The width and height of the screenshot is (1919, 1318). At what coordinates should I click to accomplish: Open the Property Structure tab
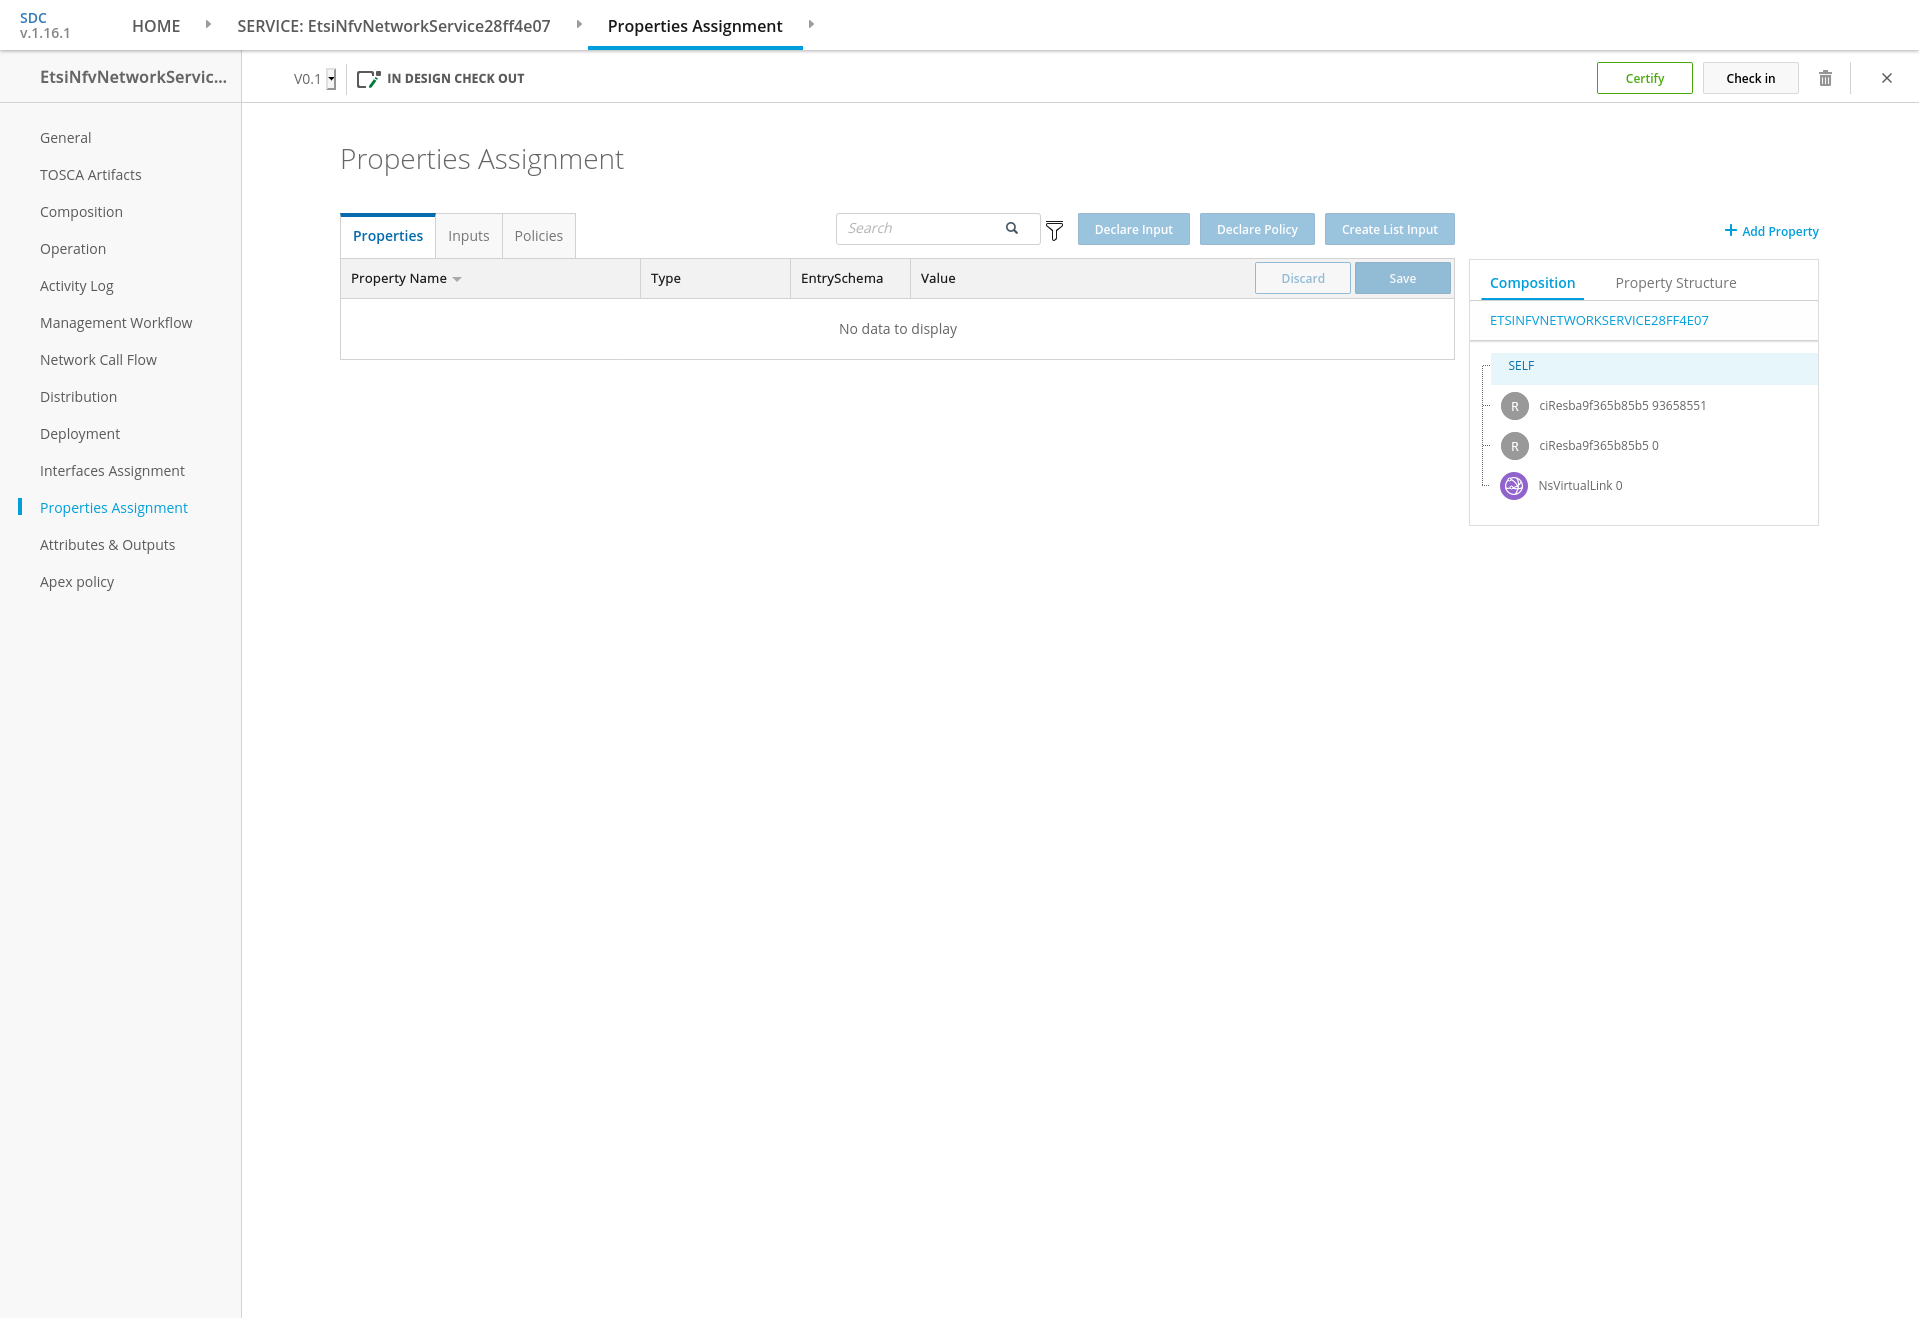tap(1675, 283)
